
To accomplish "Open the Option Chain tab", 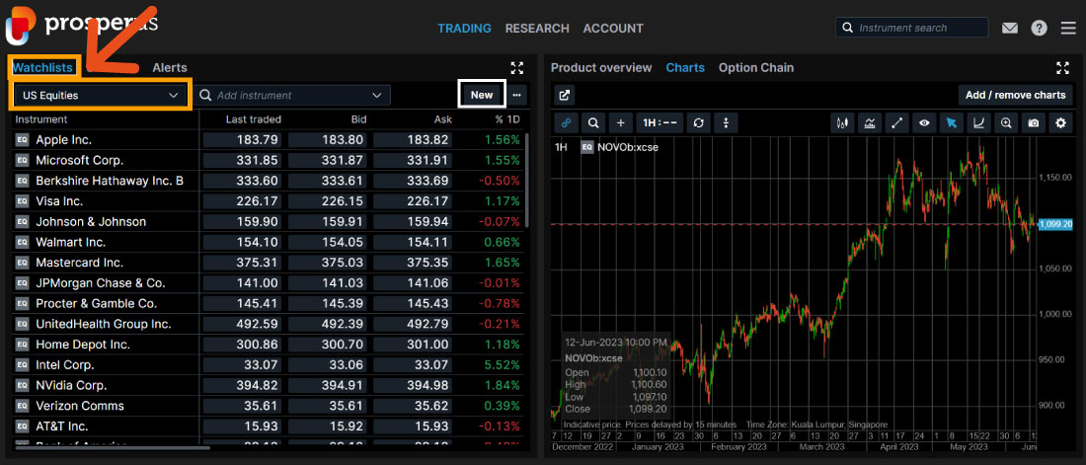I will 756,67.
